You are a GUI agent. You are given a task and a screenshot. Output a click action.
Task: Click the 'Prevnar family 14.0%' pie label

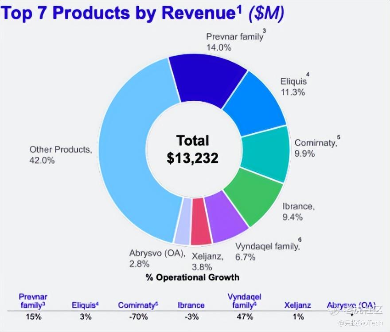click(x=236, y=40)
